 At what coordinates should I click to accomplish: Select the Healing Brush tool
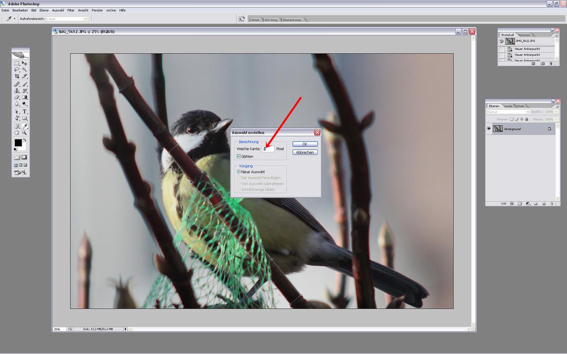[17, 84]
